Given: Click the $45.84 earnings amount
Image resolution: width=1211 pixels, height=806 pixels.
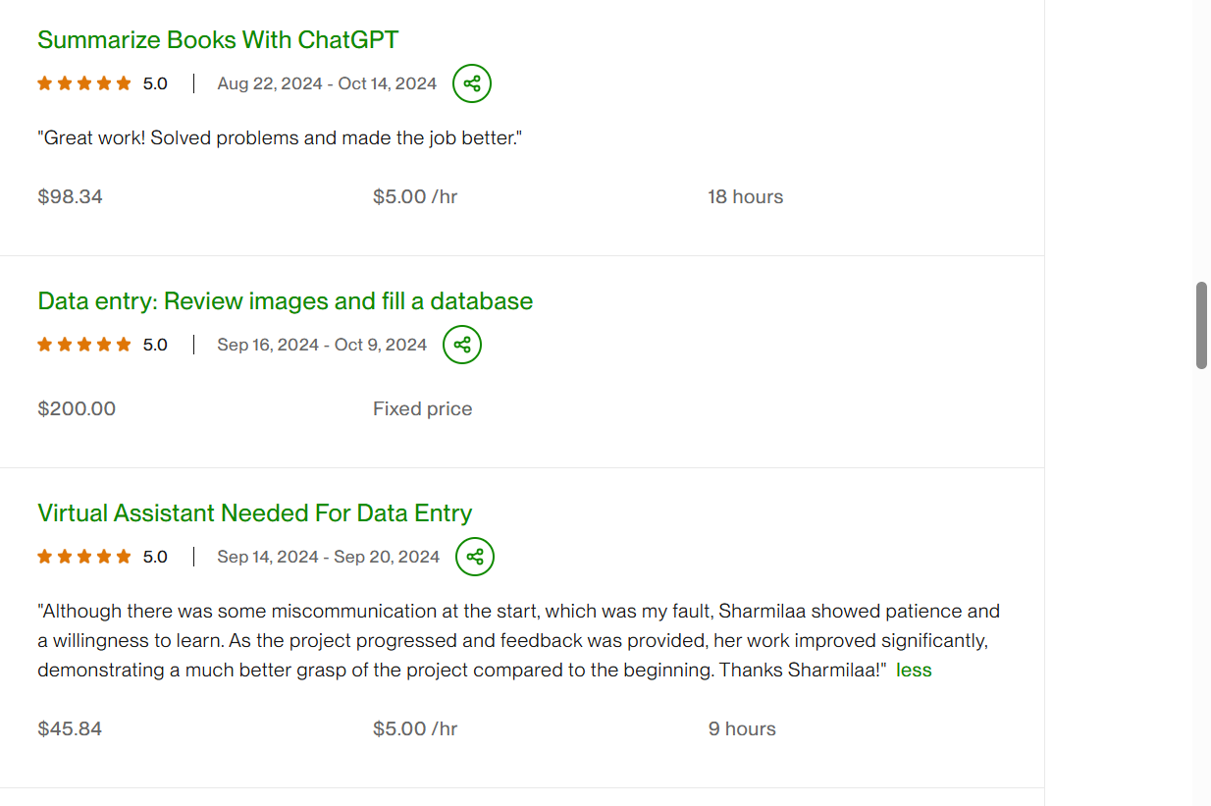Looking at the screenshot, I should [70, 729].
